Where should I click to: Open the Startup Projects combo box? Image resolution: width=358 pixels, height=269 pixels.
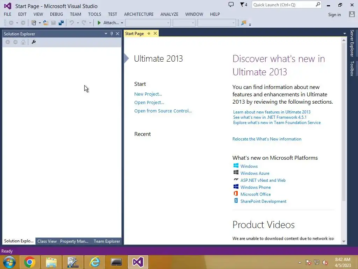click(x=216, y=23)
